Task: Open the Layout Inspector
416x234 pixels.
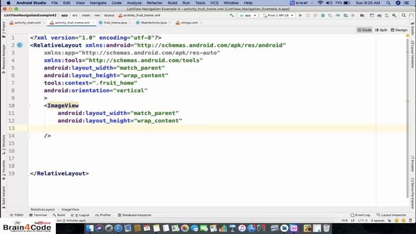Action: point(391,215)
